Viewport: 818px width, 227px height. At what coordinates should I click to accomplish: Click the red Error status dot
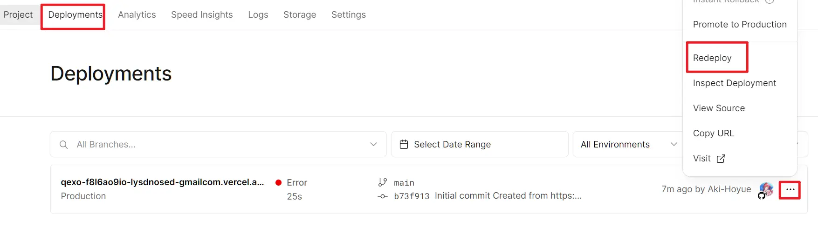[x=278, y=182]
